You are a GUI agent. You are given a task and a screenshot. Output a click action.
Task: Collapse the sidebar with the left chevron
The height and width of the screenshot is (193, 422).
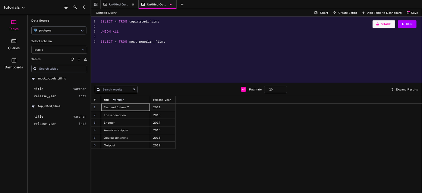pyautogui.click(x=84, y=7)
